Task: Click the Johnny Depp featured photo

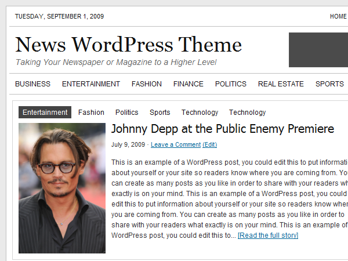Action: tap(62, 188)
